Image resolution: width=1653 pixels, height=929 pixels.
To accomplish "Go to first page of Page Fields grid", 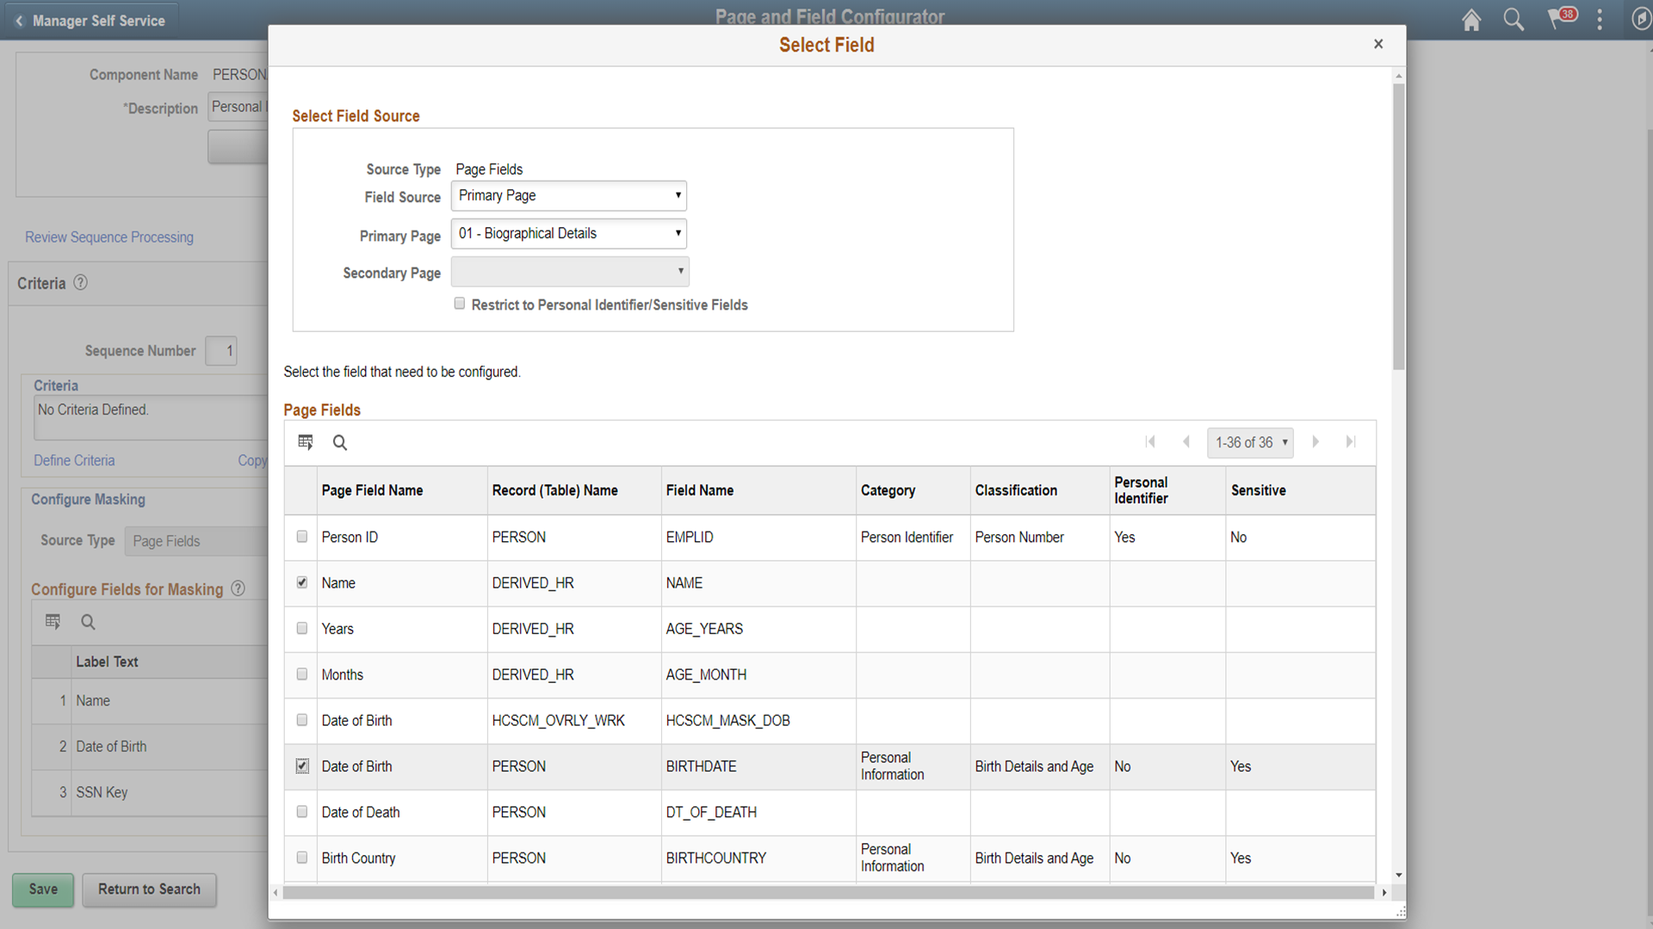I will point(1151,442).
